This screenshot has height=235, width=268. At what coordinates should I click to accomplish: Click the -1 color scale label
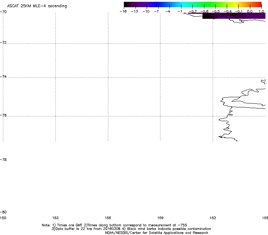180,12
